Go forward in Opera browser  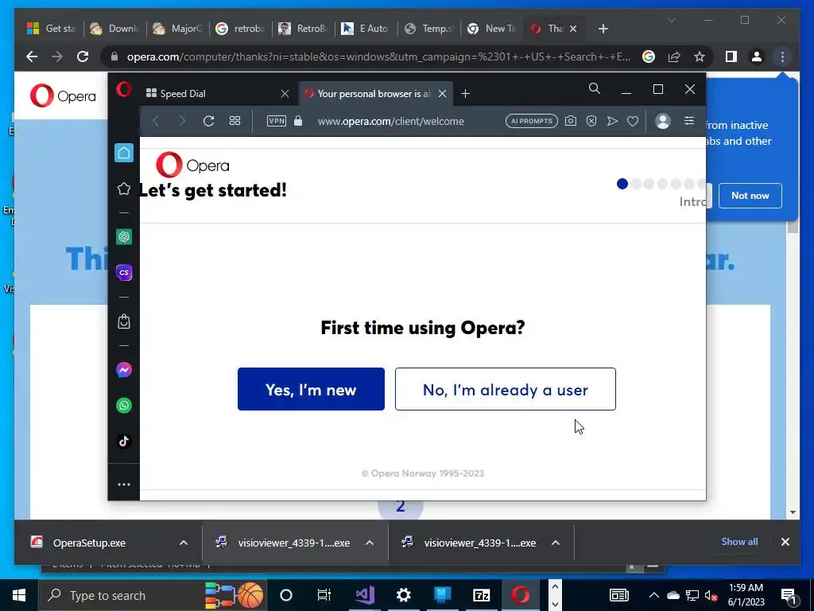pos(182,121)
